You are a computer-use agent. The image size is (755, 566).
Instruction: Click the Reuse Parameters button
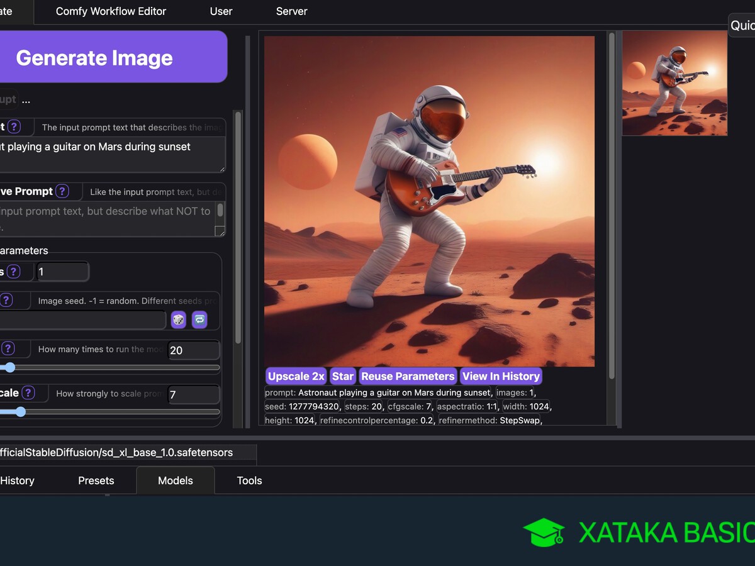pyautogui.click(x=408, y=376)
